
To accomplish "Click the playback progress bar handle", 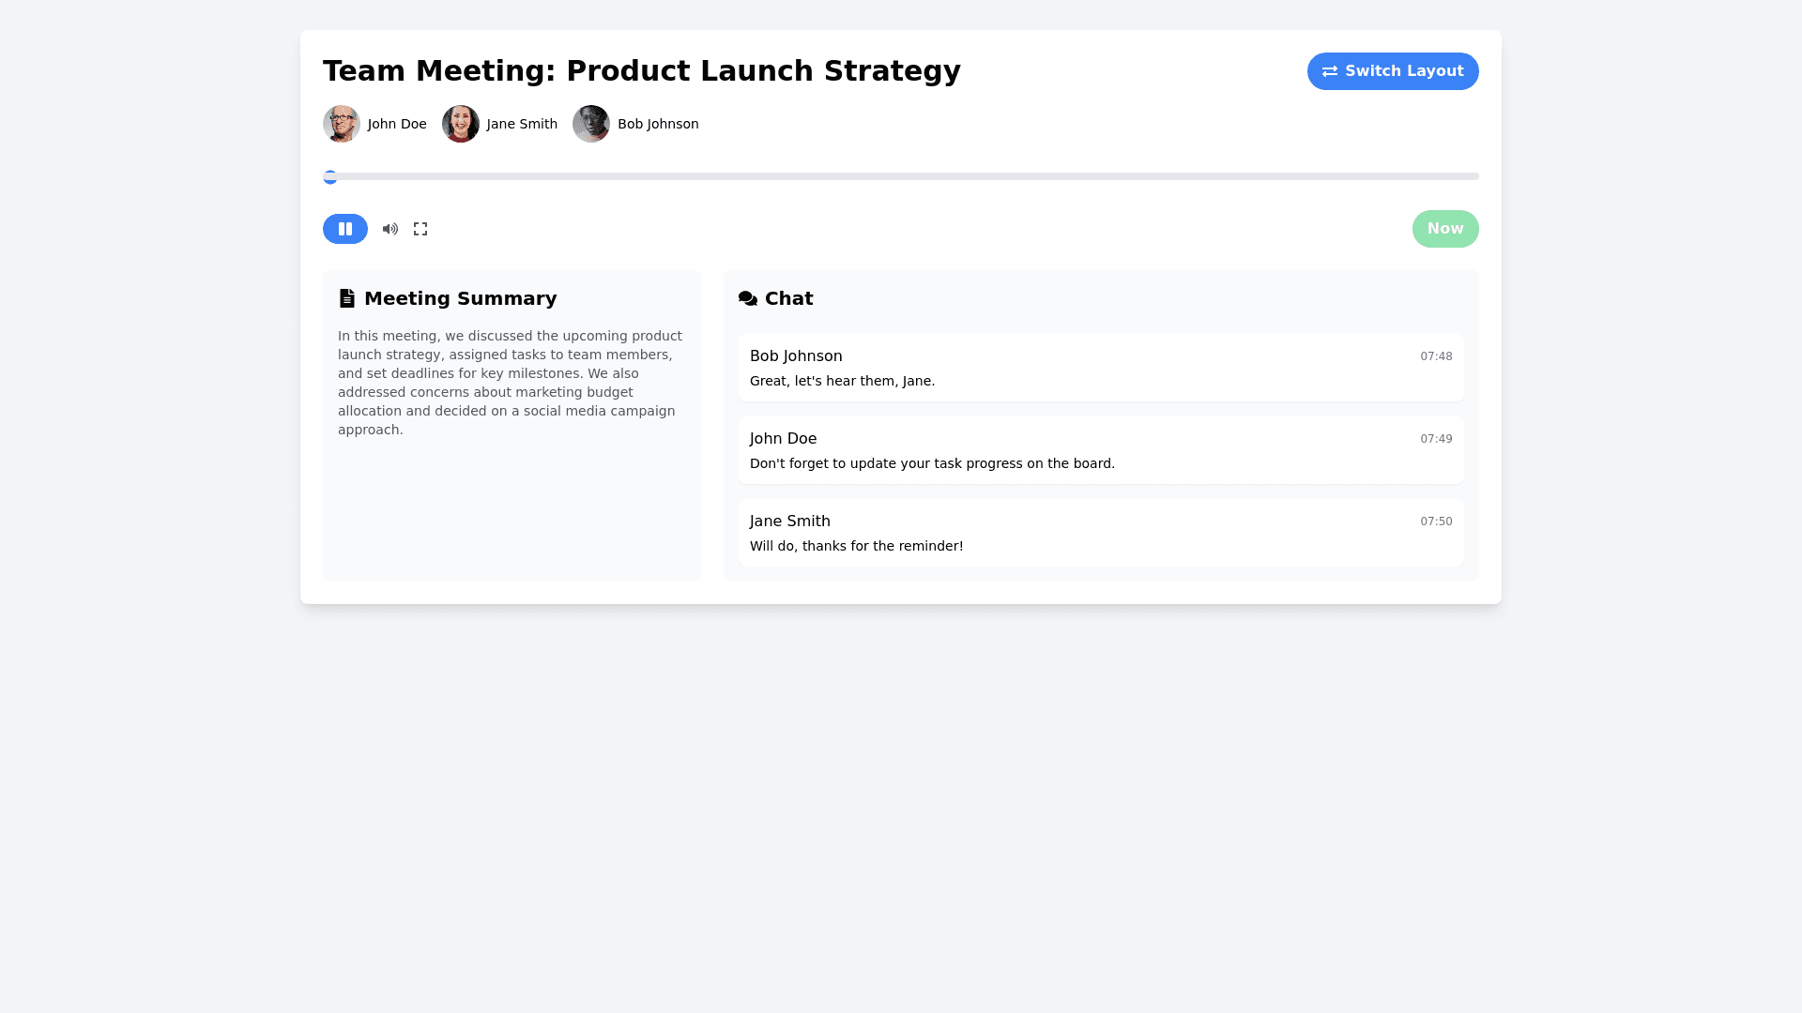I will (x=330, y=176).
